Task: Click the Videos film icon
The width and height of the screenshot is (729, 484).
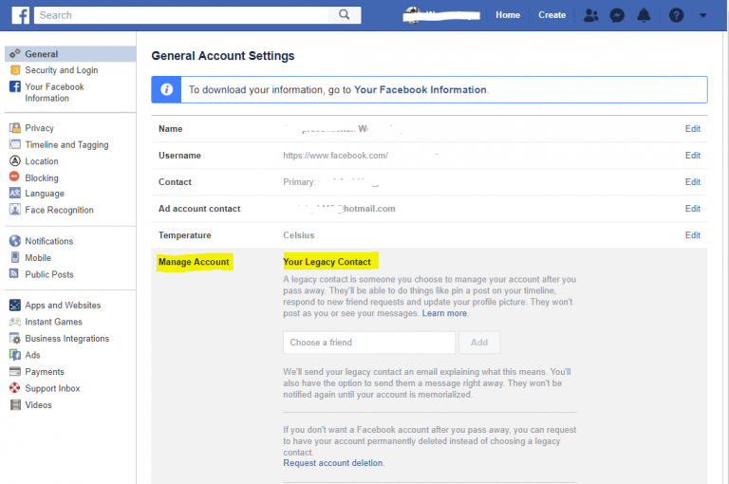Action: [15, 405]
